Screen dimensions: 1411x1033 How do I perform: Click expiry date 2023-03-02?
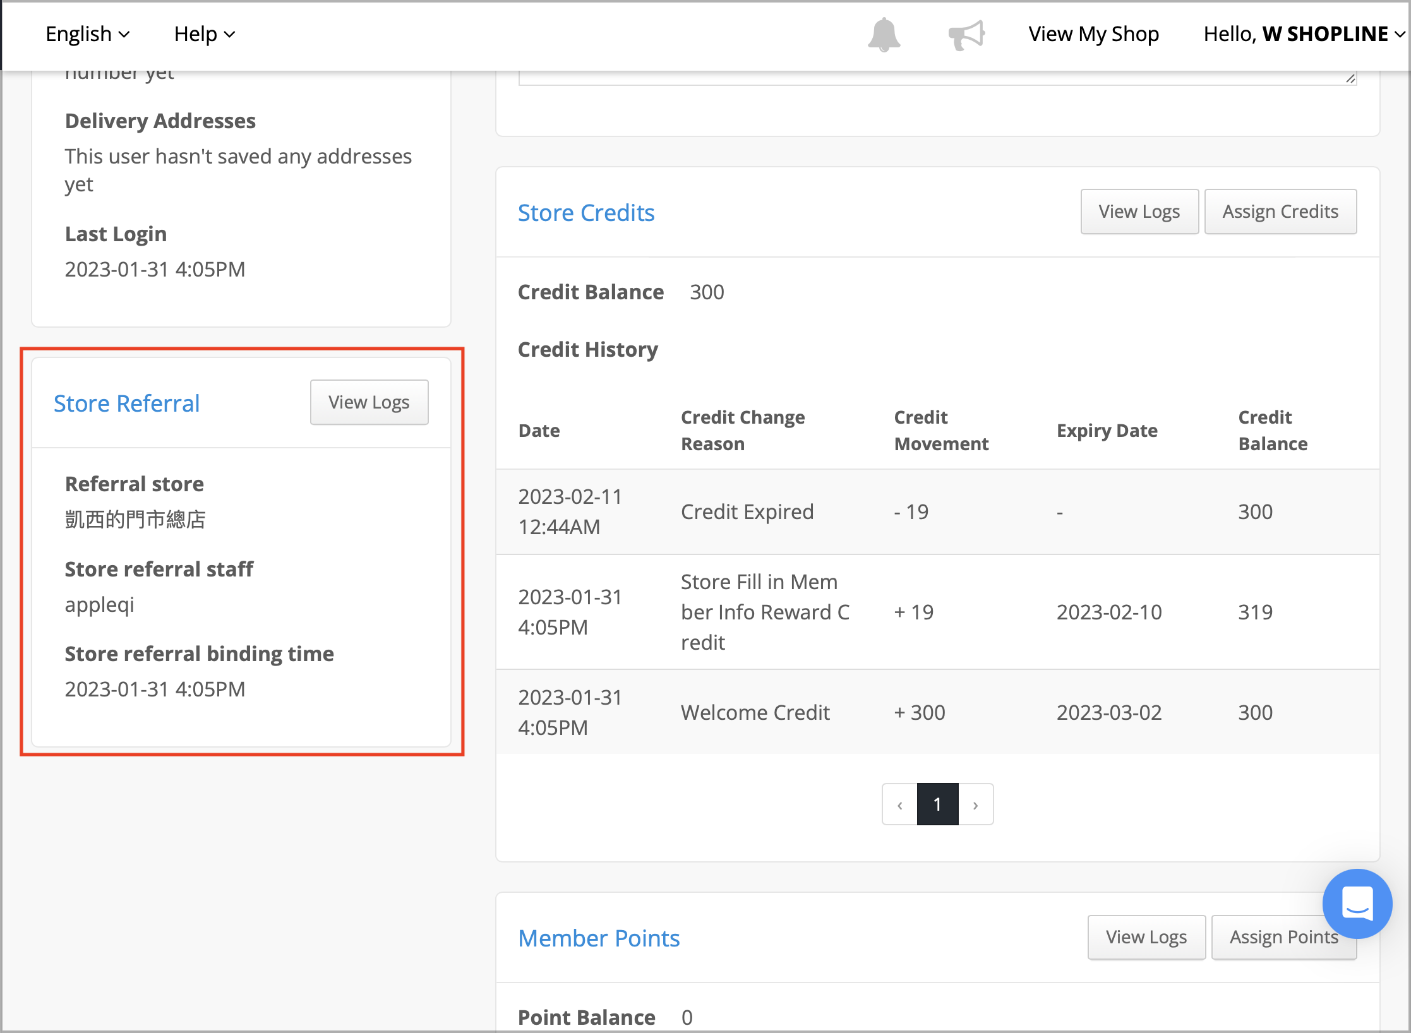coord(1109,712)
